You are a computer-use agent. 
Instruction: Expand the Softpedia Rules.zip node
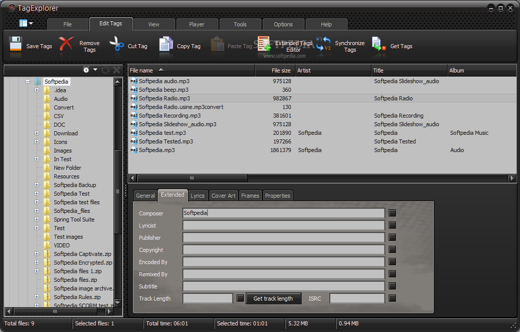[37, 297]
